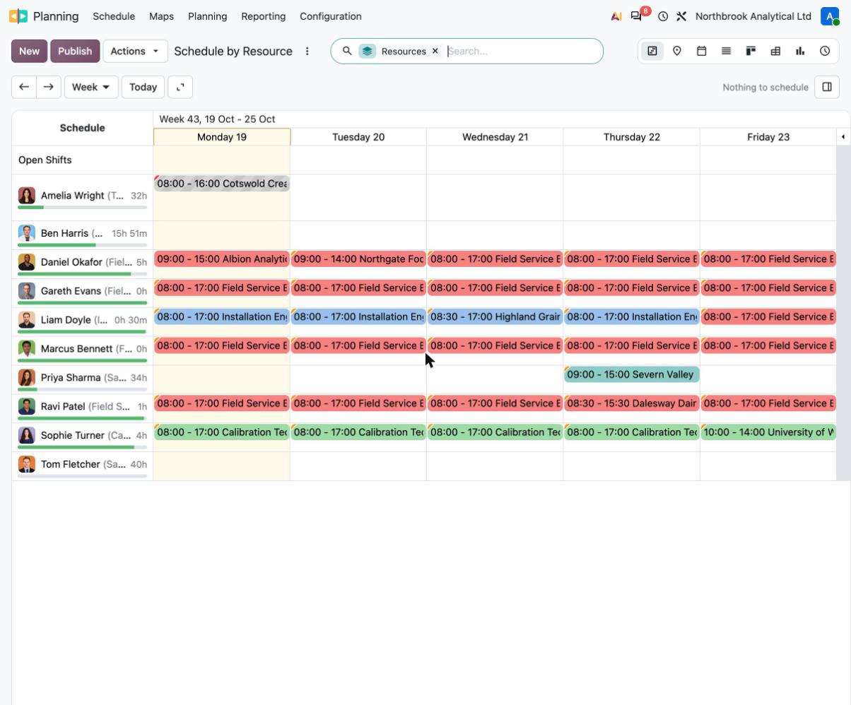
Task: Click the small arrow after Friday 23
Action: click(843, 137)
